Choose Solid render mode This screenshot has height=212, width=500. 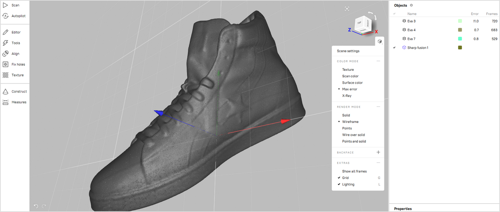346,115
